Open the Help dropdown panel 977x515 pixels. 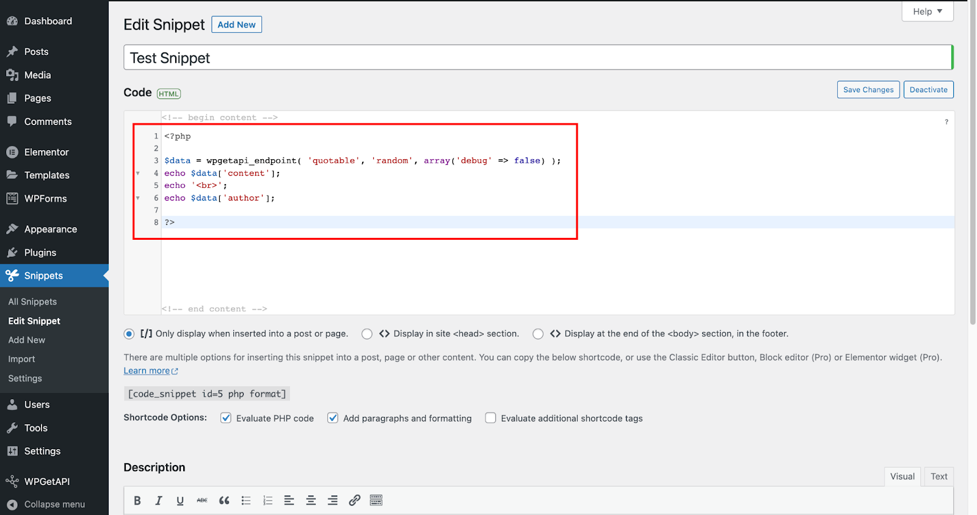point(928,12)
